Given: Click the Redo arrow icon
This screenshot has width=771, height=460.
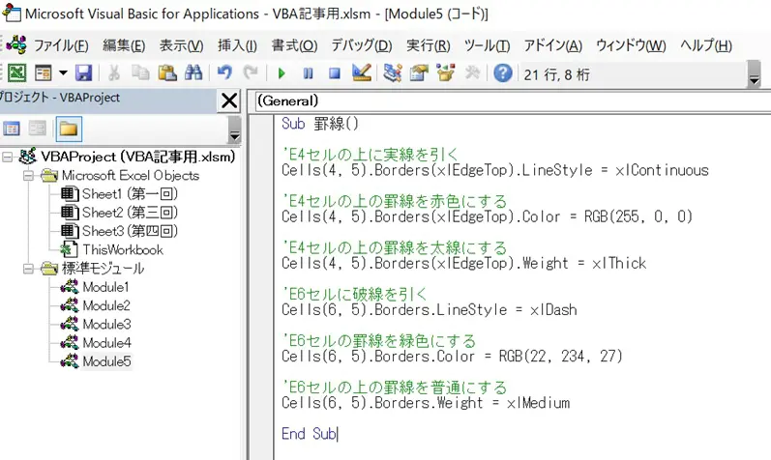Looking at the screenshot, I should pos(251,73).
